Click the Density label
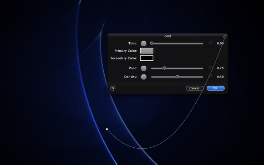 131,77
